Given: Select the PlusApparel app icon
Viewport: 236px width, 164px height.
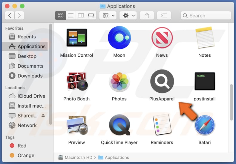Looking at the screenshot, I should point(162,81).
